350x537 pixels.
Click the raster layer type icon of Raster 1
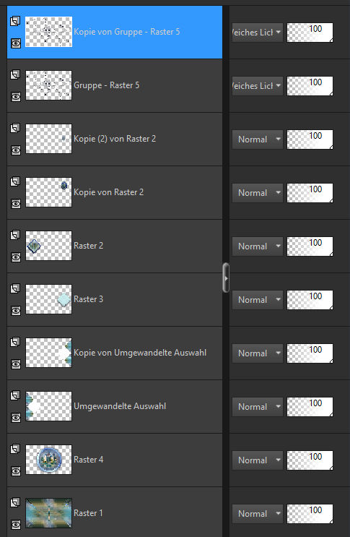(x=15, y=502)
